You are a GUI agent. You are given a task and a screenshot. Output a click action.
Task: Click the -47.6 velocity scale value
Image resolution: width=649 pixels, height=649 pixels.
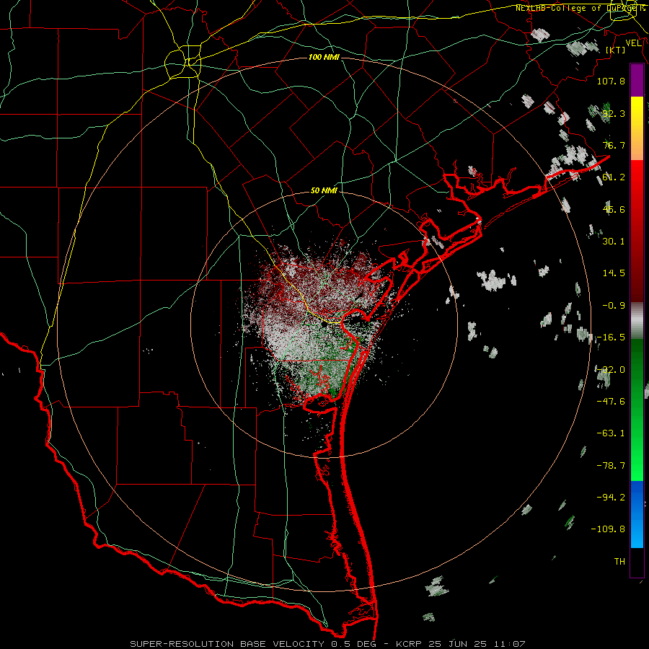611,402
